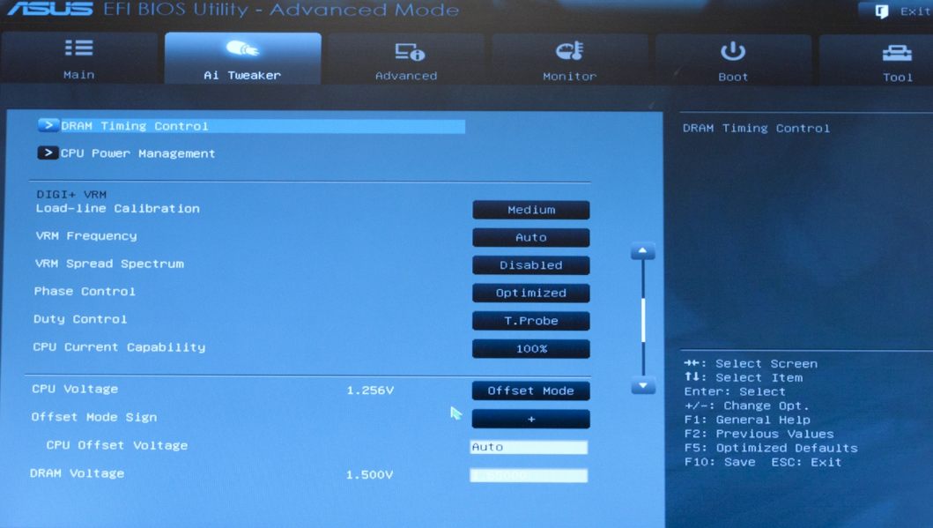Select the Ai Tweaker tab label
Image resolution: width=933 pixels, height=528 pixels.
pos(242,75)
